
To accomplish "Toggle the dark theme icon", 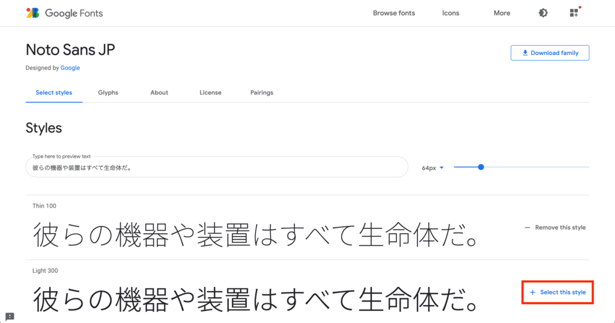I will click(x=543, y=13).
